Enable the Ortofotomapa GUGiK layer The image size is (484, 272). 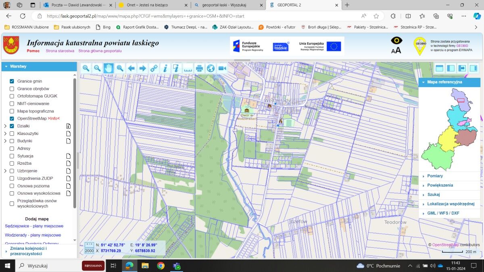point(12,96)
